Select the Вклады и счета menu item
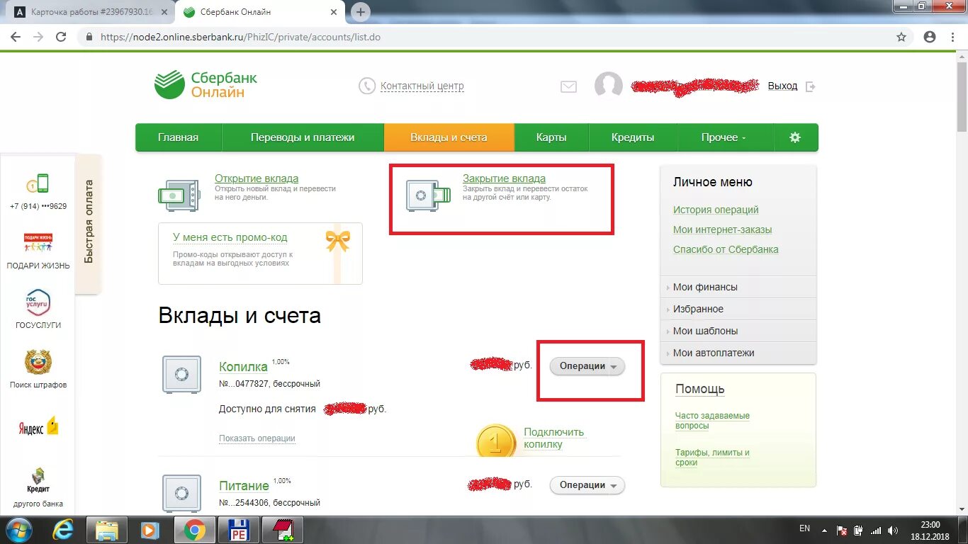The image size is (968, 544). point(449,137)
